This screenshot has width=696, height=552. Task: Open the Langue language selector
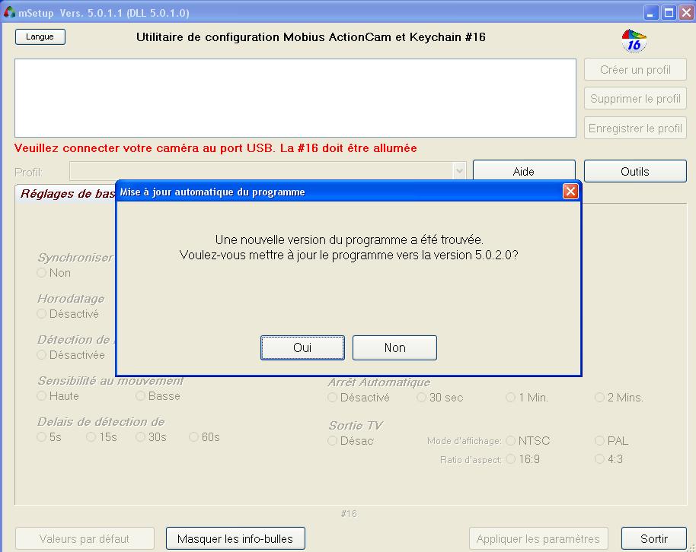tap(40, 36)
